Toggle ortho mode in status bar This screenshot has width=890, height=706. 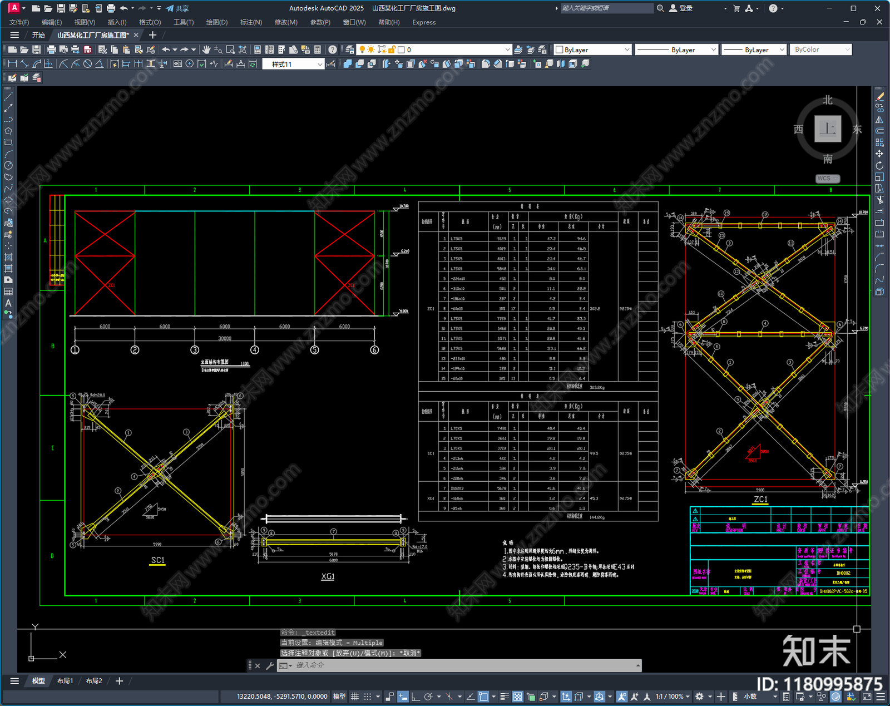coord(416,697)
